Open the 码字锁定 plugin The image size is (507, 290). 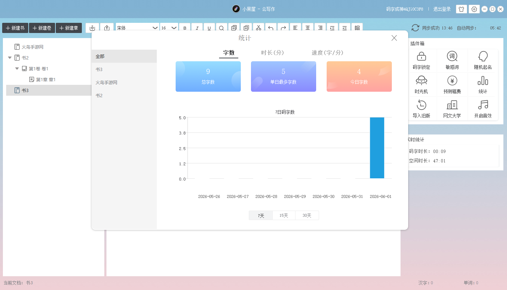[422, 61]
